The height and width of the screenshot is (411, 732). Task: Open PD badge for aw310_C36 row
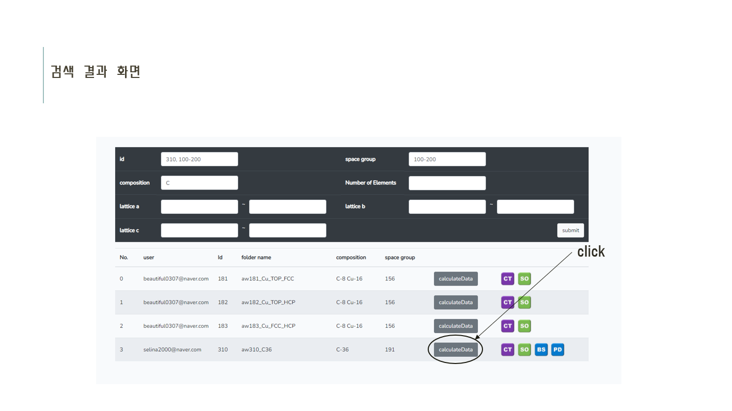pyautogui.click(x=557, y=350)
